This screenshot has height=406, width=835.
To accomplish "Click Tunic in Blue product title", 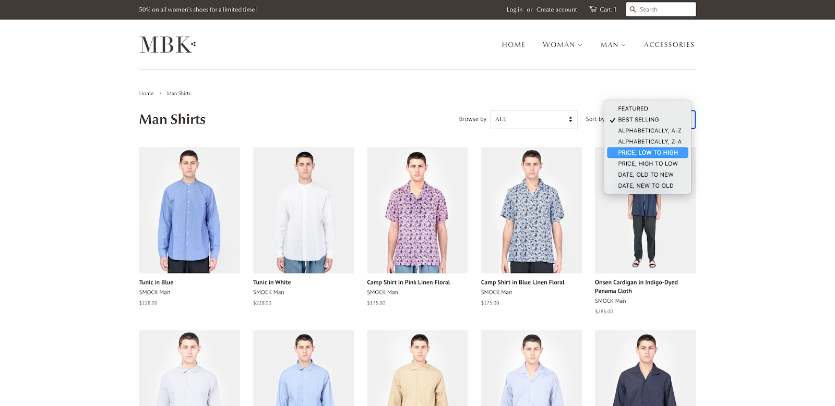I will (x=156, y=282).
